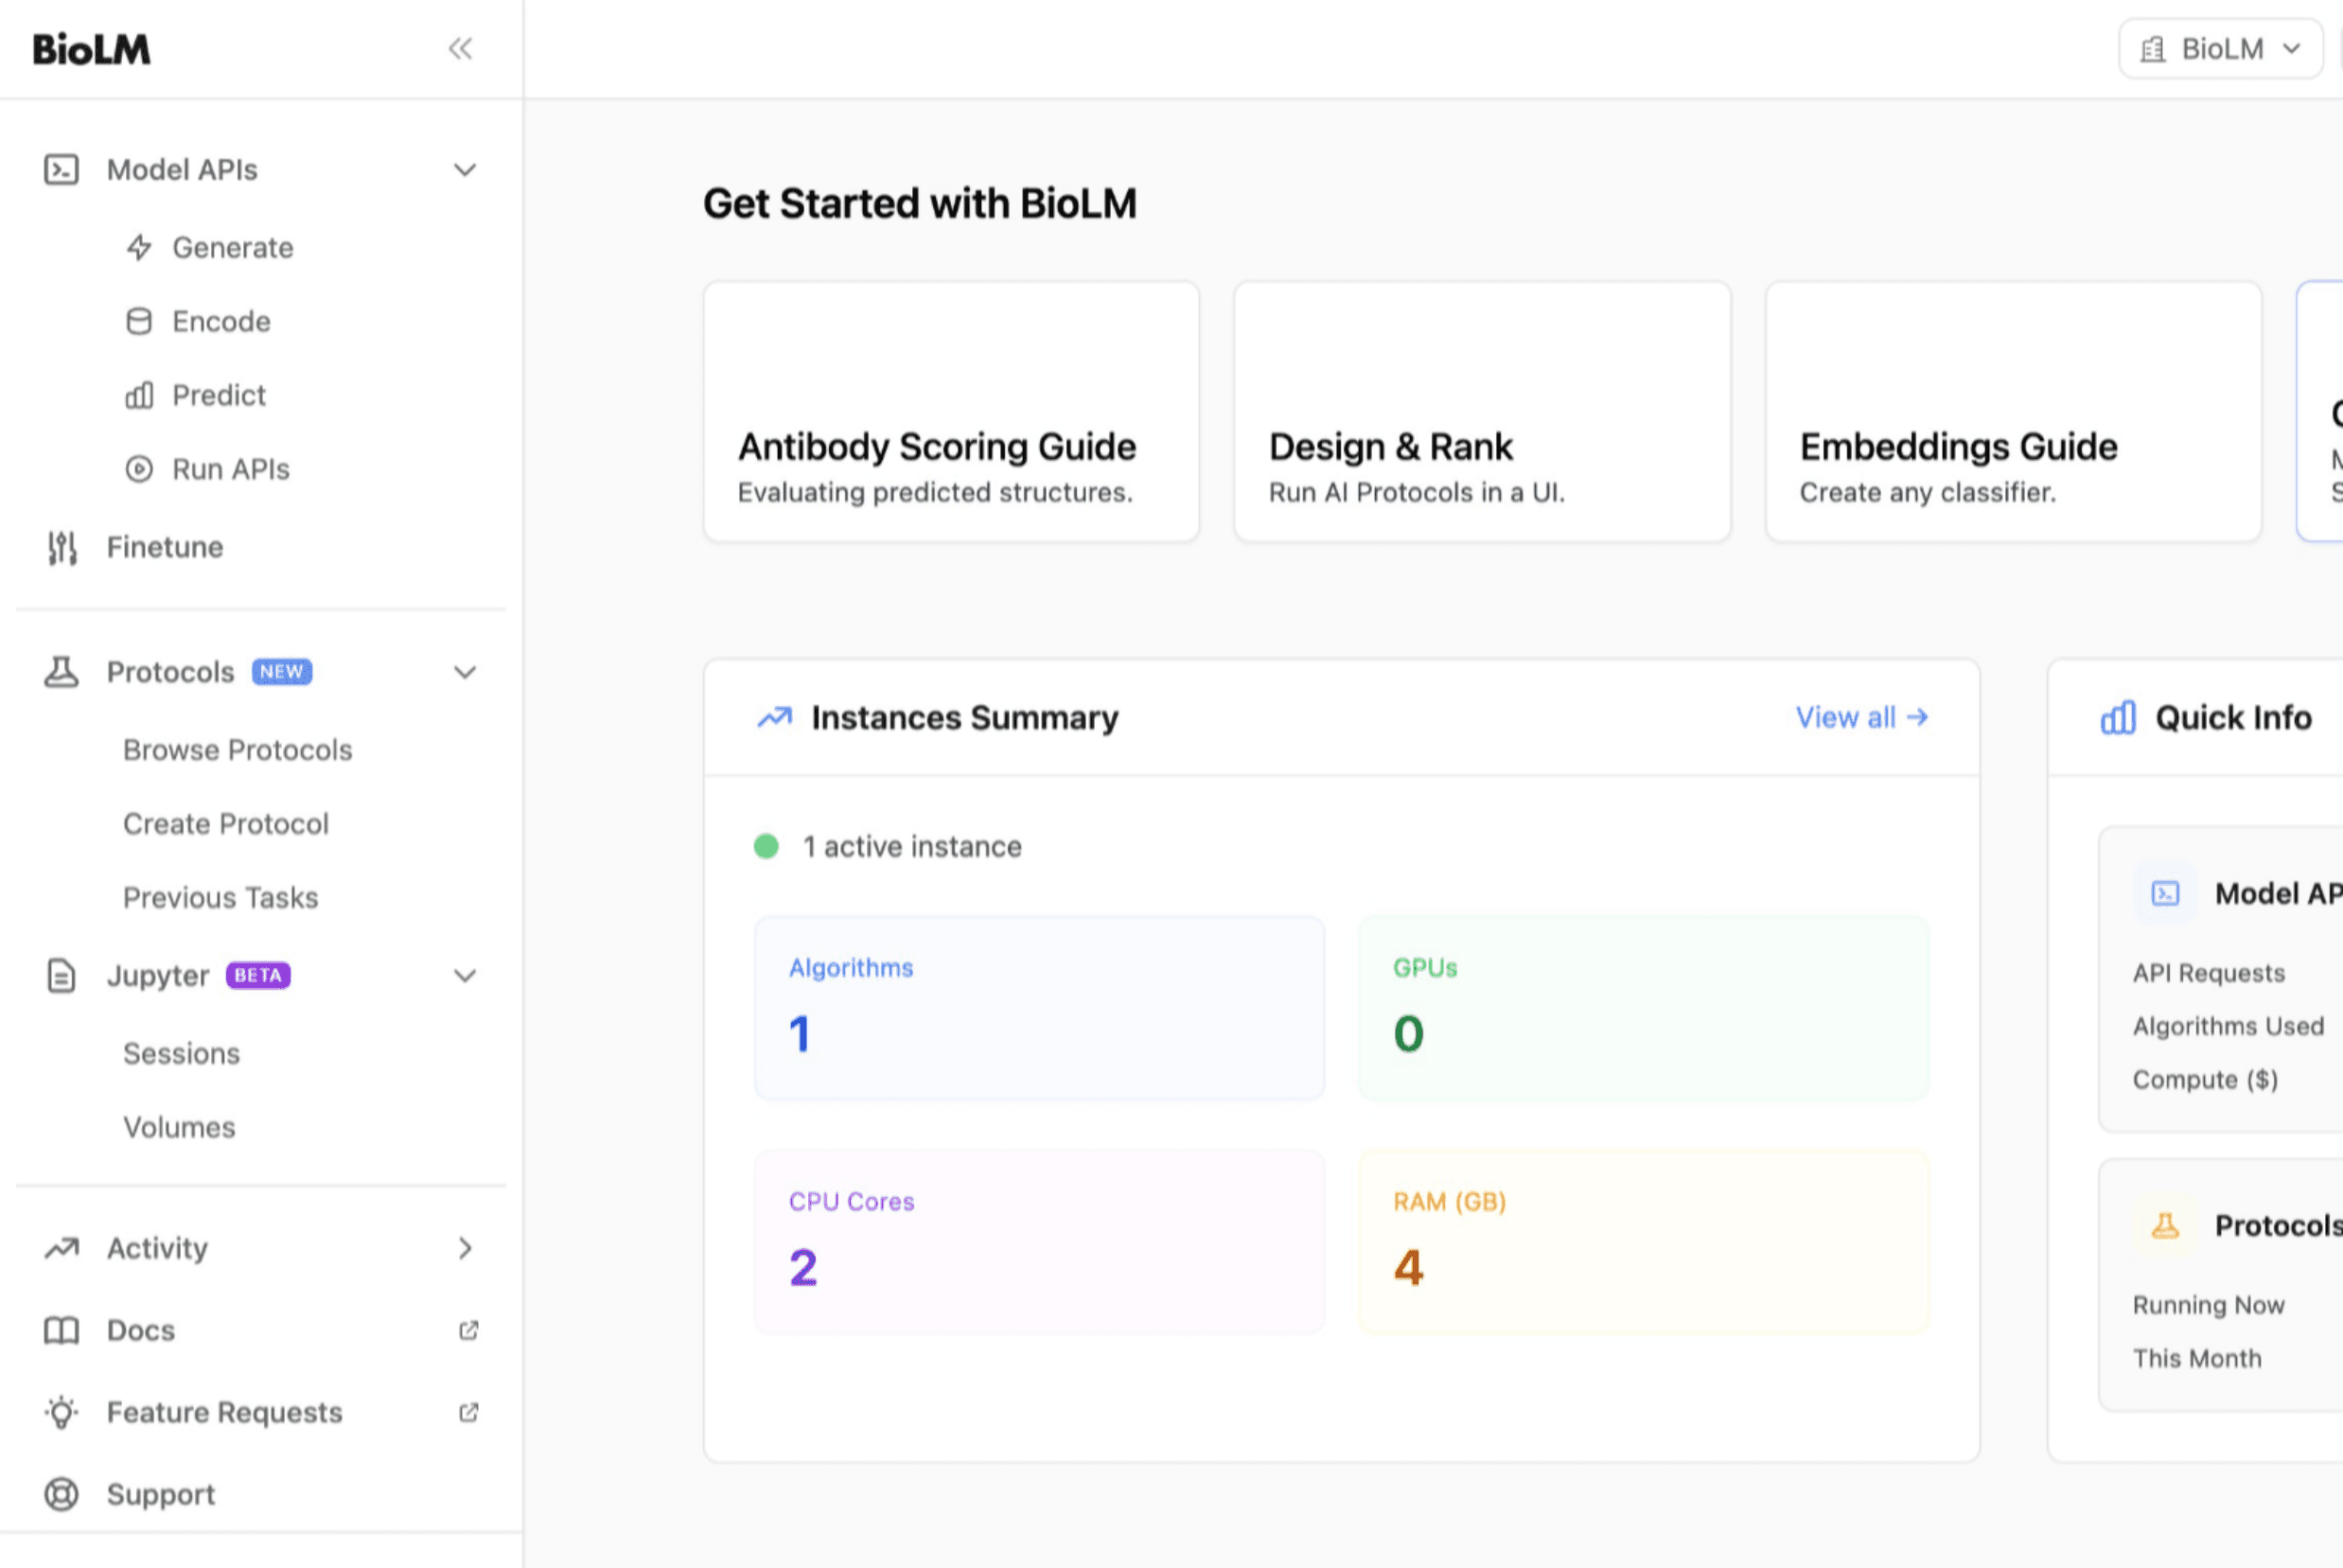Open Support page
The image size is (2343, 1568).
click(161, 1494)
